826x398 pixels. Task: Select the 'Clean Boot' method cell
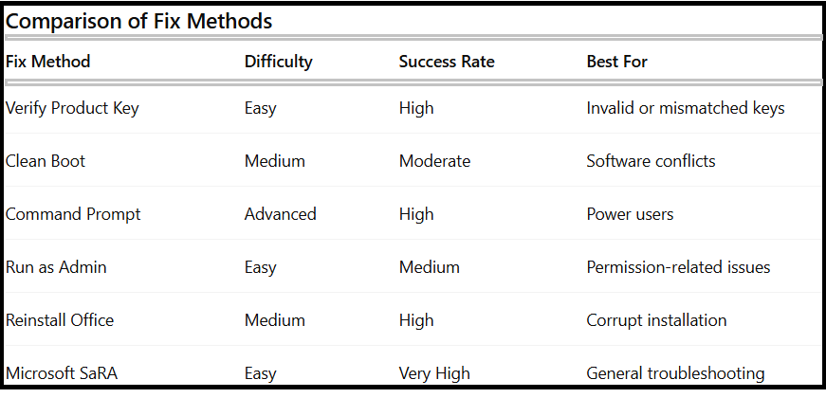coord(46,161)
